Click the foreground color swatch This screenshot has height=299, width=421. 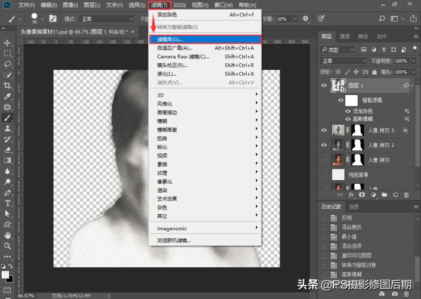(5, 275)
